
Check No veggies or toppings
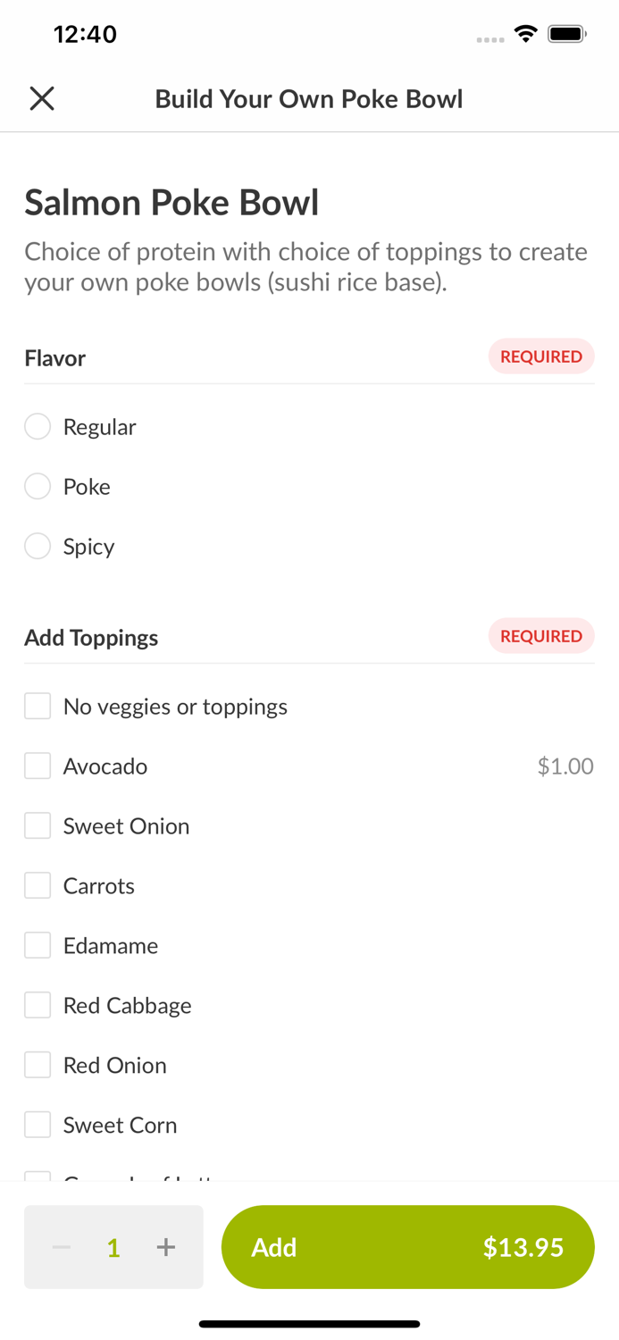click(37, 706)
